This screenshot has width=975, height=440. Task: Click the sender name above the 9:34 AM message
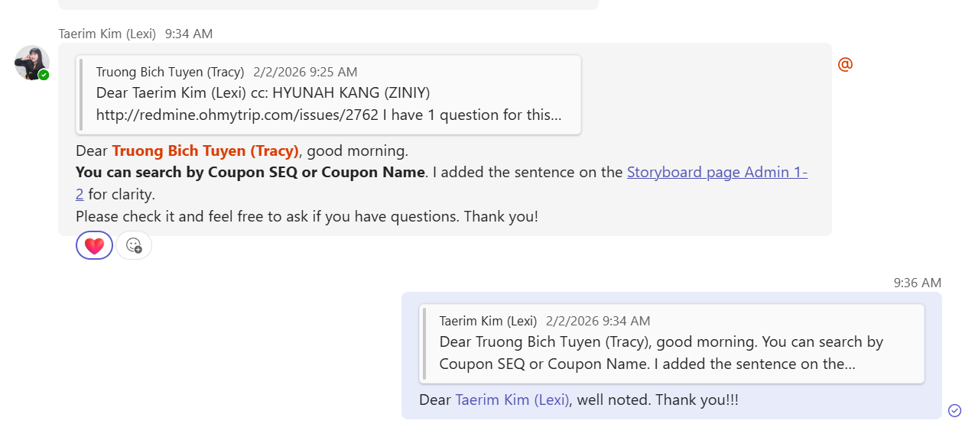pyautogui.click(x=107, y=34)
